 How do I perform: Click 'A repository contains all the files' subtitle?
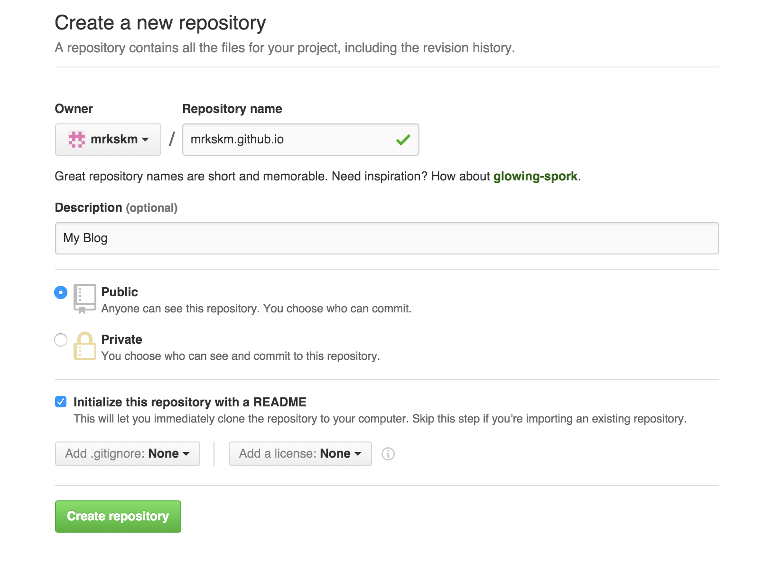click(x=285, y=48)
